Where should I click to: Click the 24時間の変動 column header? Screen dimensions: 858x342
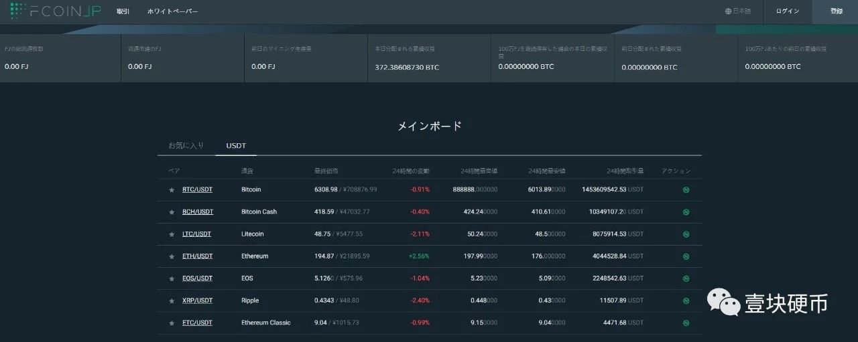[x=411, y=171]
